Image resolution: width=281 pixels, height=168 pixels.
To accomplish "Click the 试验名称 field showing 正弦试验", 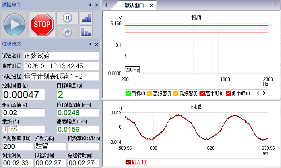I will (61, 55).
